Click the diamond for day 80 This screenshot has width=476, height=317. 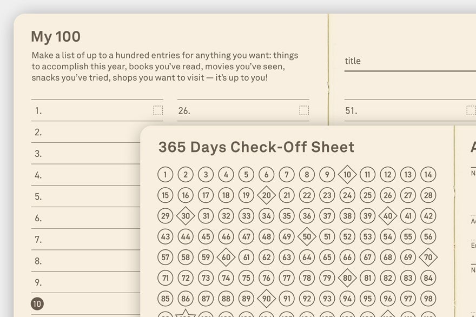click(x=347, y=278)
